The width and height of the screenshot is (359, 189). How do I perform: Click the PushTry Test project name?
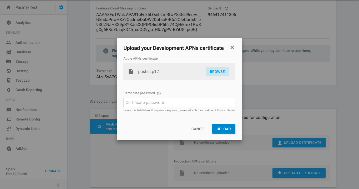click(x=26, y=7)
